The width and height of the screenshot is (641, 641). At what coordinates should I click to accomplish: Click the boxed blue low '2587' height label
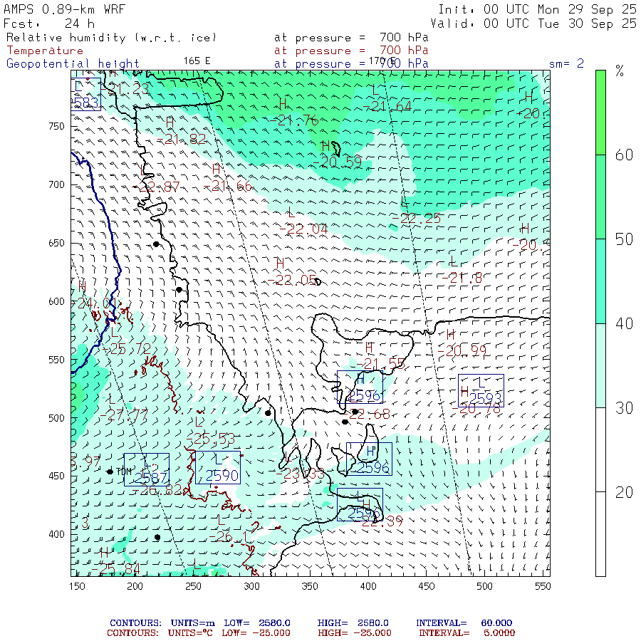tap(147, 470)
